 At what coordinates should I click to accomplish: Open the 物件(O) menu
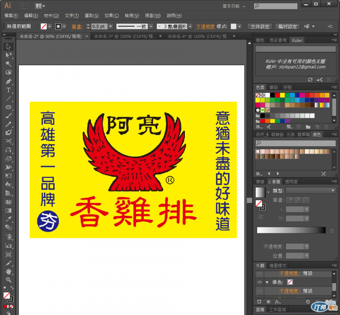[51, 16]
